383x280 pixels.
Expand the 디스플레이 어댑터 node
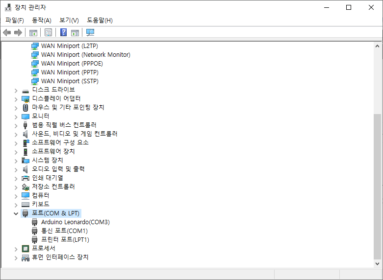pyautogui.click(x=16, y=99)
